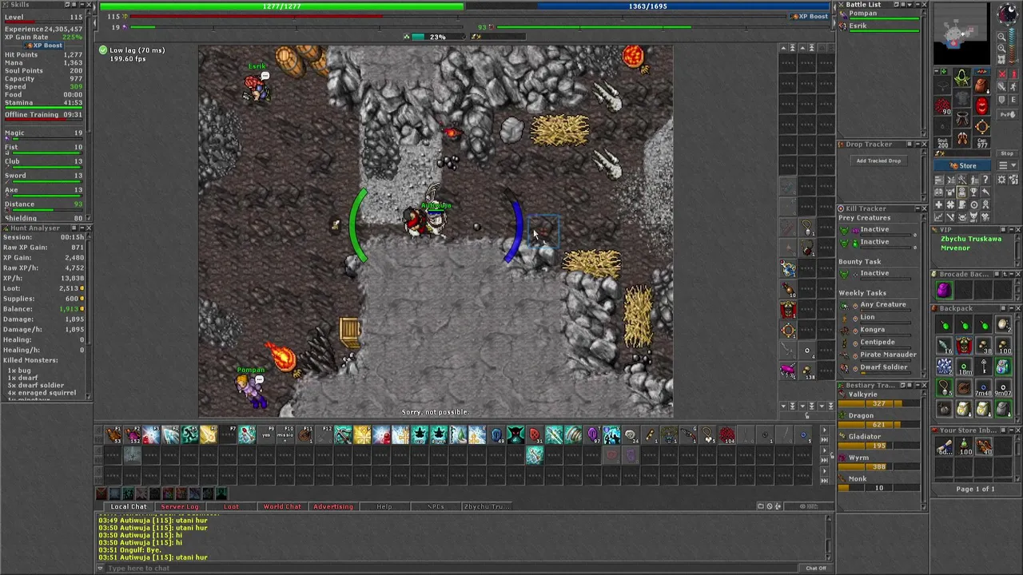Switch to the Loot chat tab
Viewport: 1023px width, 575px height.
click(231, 506)
